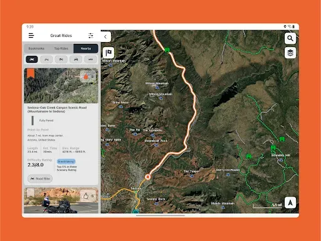
Task: Click the Sedona town label
Action: (x=136, y=188)
